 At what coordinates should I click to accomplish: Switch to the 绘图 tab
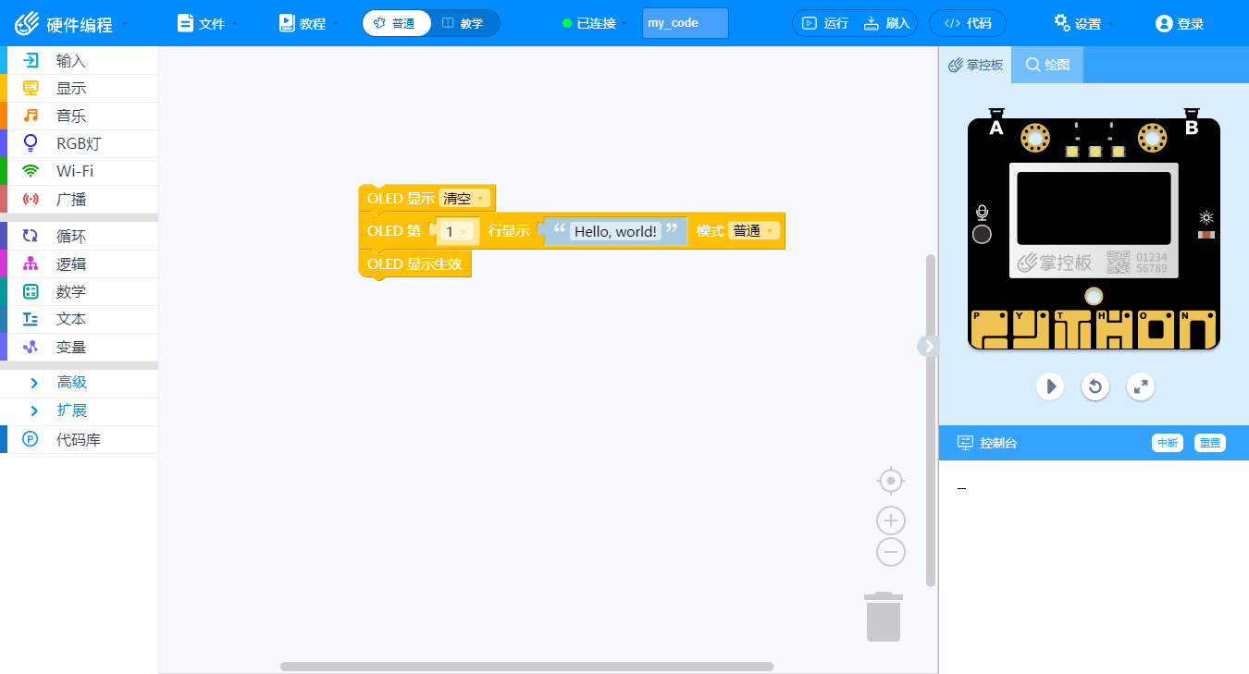click(1047, 65)
